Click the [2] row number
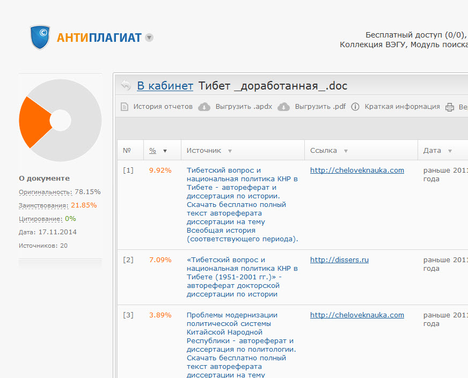This screenshot has width=468, height=378. point(128,260)
